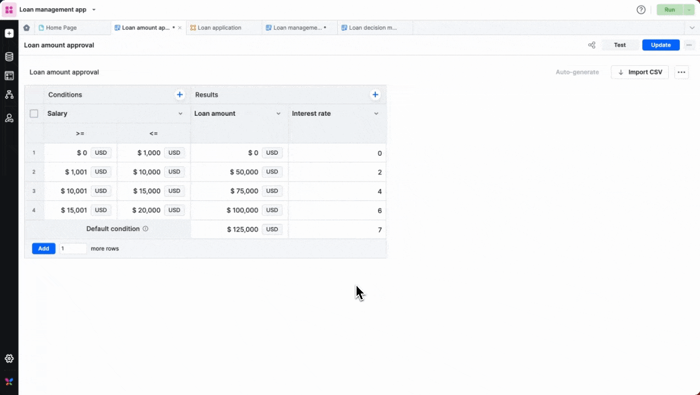Click the $ 15,000 salary cell

coord(154,191)
